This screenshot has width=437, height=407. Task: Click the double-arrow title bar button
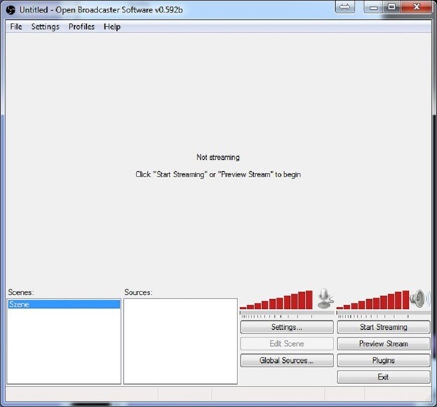tap(345, 7)
